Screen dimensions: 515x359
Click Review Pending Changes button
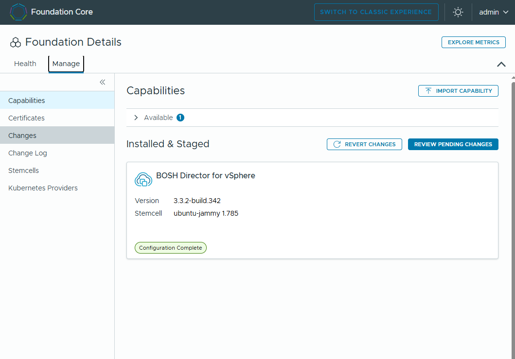point(453,144)
